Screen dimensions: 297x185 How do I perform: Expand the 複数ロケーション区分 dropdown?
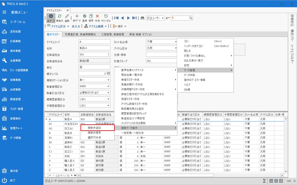108,80
